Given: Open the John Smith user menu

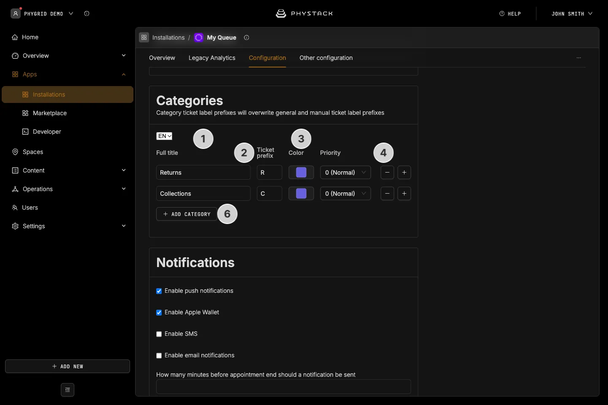Looking at the screenshot, I should click(572, 13).
